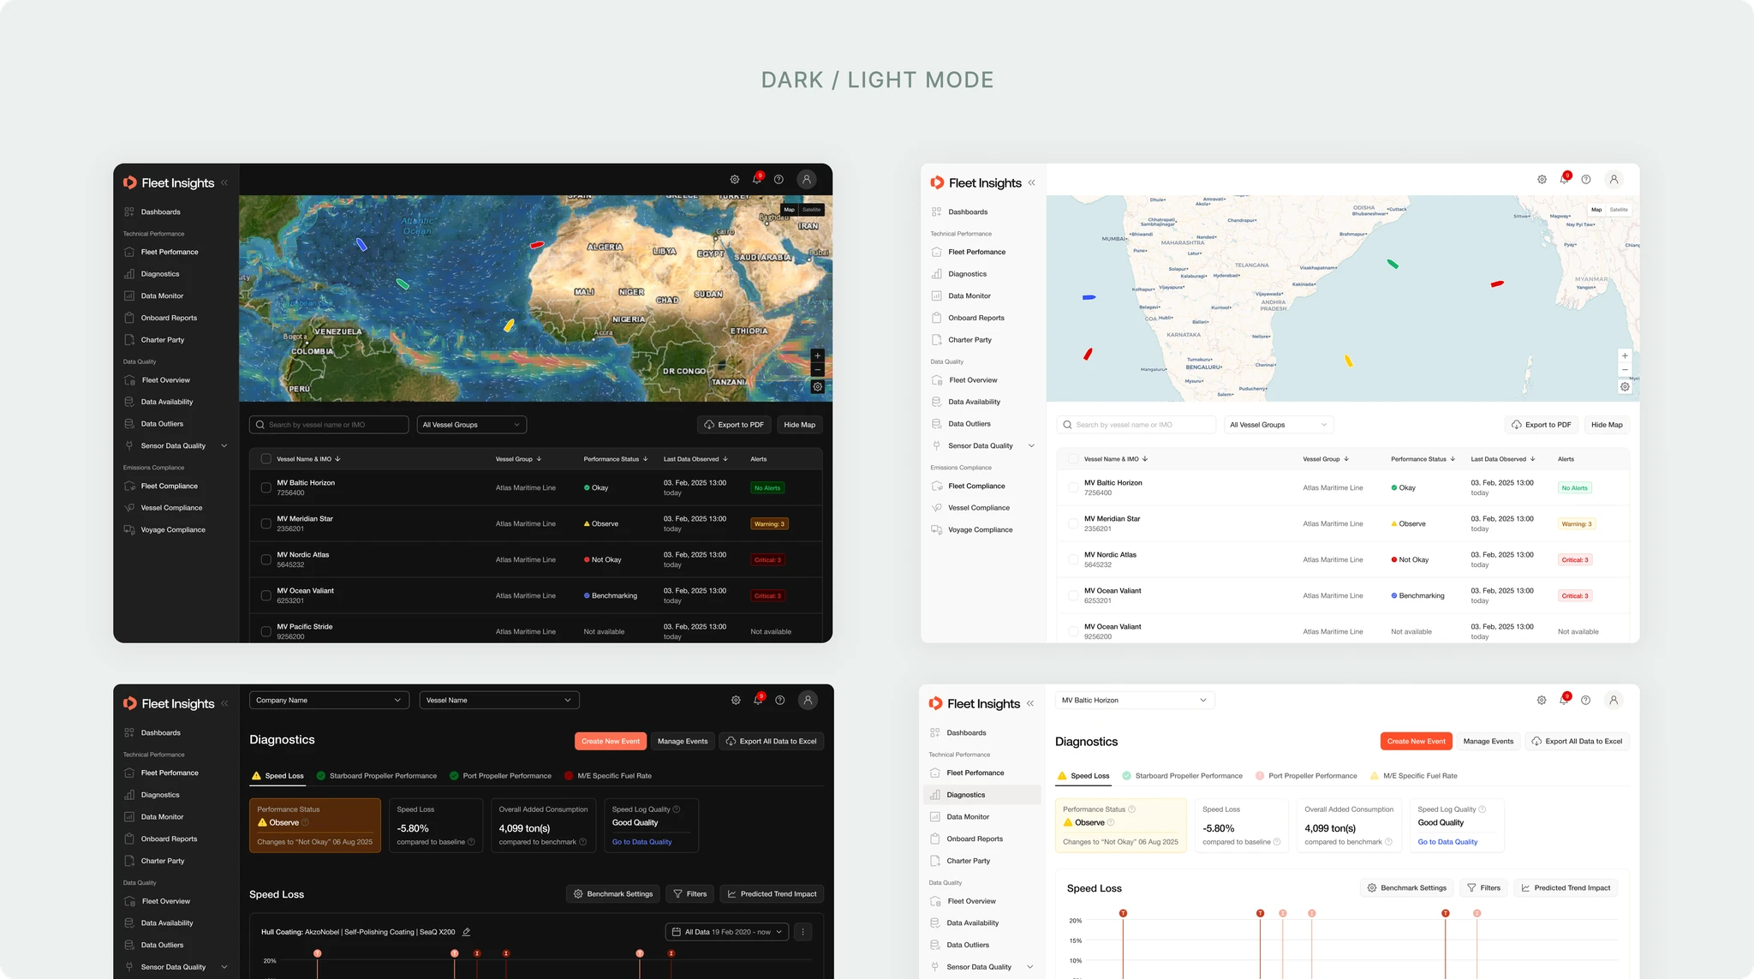Open user profile avatar in dark fleet panel
Image resolution: width=1754 pixels, height=979 pixels.
[806, 179]
